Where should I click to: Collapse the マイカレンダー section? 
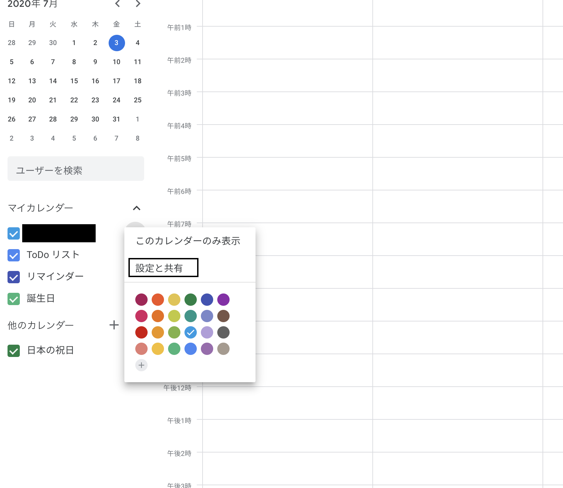click(x=137, y=208)
